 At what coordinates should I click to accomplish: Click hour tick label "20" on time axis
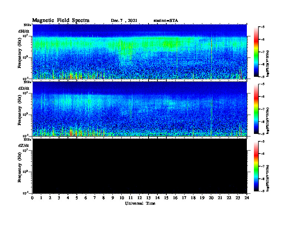coord(211,198)
